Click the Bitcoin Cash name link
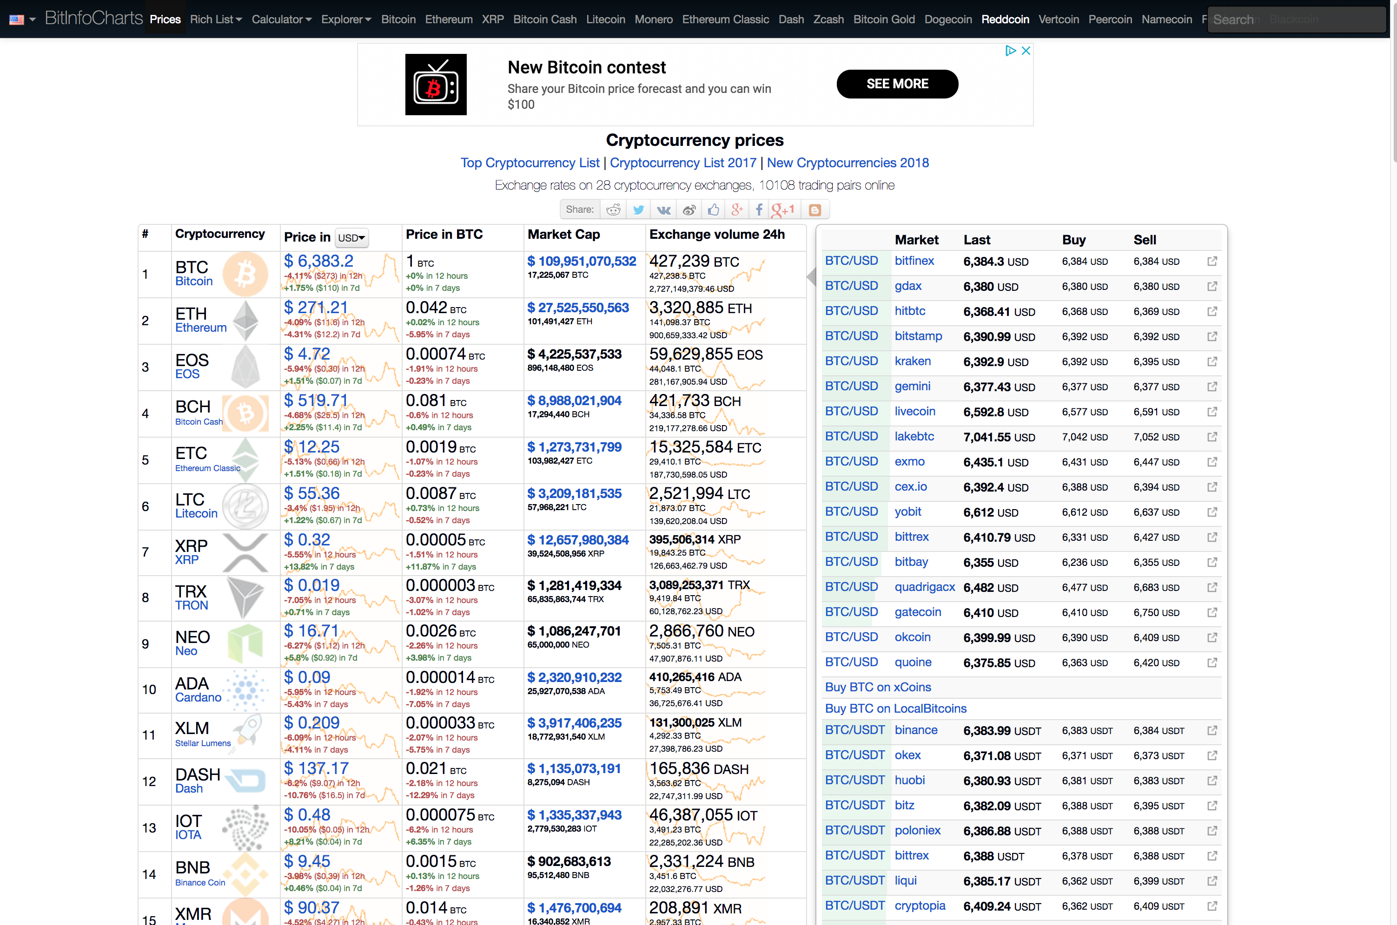Viewport: 1397px width, 925px height. (x=199, y=422)
